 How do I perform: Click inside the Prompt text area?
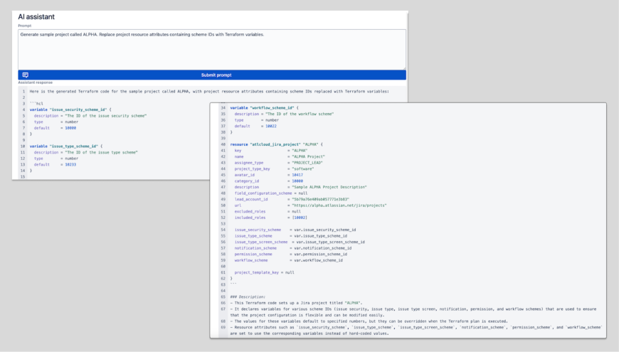click(x=212, y=50)
